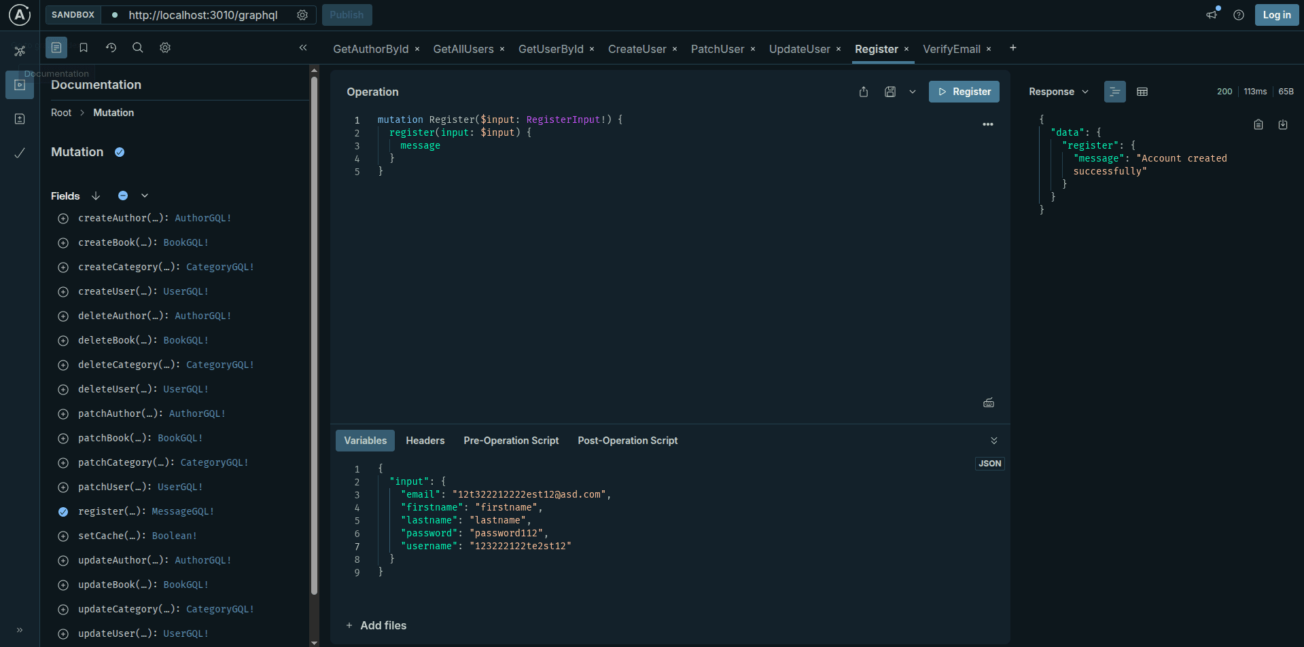1304x647 pixels.
Task: Download the response using the download icon
Action: pos(1283,125)
